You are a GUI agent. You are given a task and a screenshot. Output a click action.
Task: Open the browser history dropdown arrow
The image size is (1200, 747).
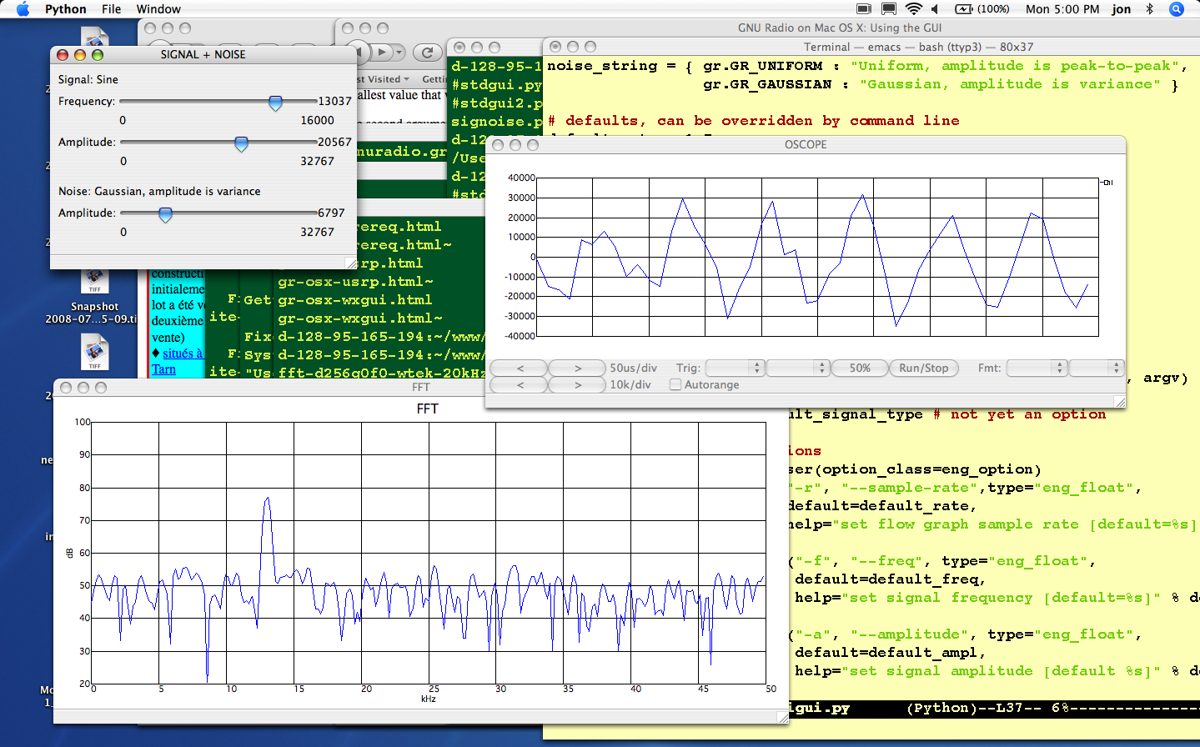tap(399, 53)
